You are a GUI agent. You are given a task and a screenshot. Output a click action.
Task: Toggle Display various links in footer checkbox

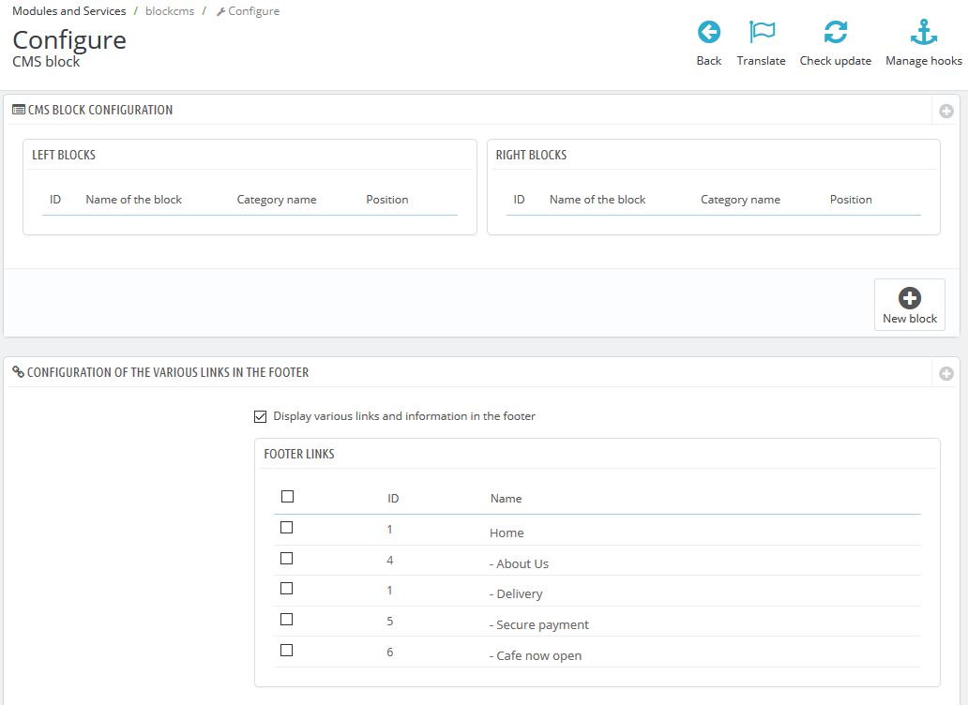[x=260, y=417]
